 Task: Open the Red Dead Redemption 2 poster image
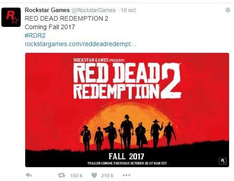[x=127, y=110]
